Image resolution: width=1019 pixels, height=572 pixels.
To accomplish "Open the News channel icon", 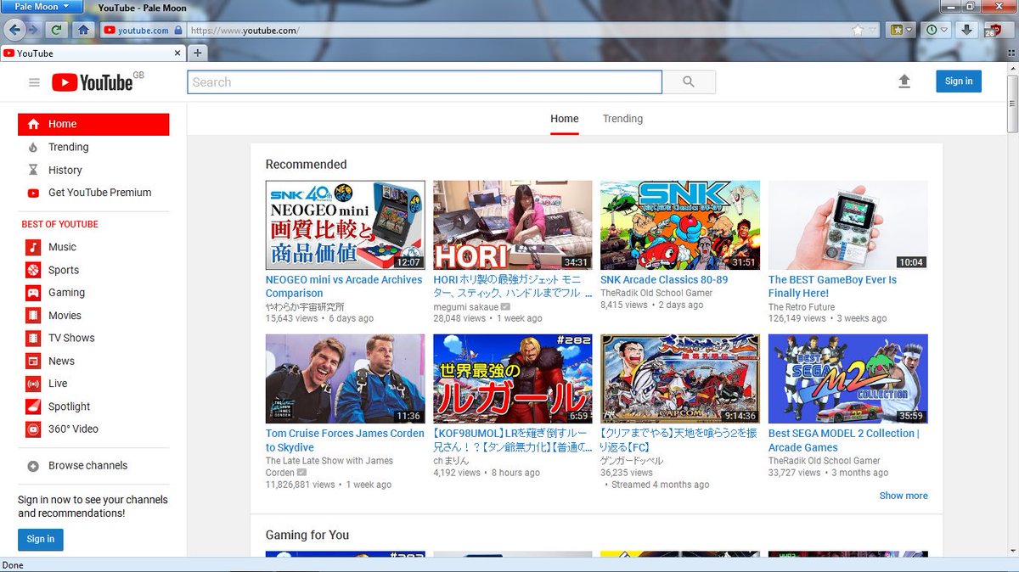I will (33, 361).
